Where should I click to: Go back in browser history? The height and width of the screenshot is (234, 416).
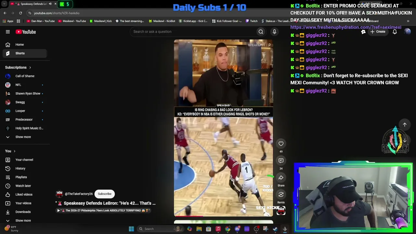pyautogui.click(x=5, y=13)
